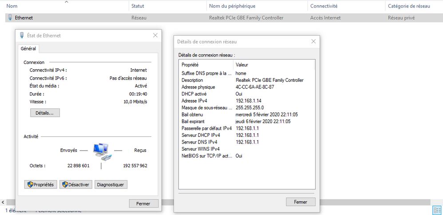Sort by the Connectivité column header

(x=324, y=6)
